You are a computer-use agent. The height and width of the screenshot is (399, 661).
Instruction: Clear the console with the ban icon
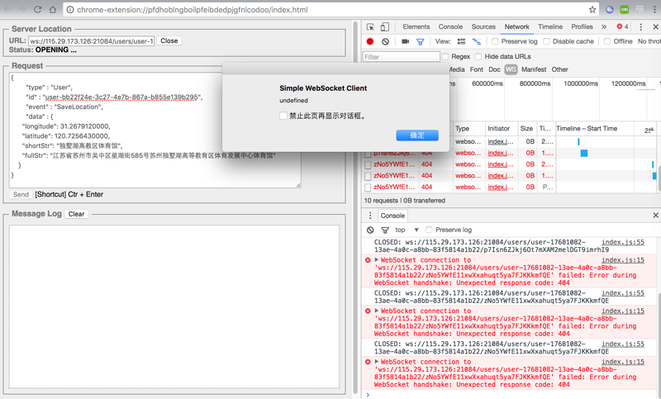(370, 230)
